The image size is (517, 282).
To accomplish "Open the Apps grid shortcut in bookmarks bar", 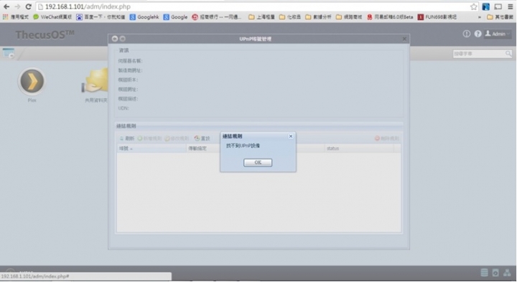I will pyautogui.click(x=16, y=17).
